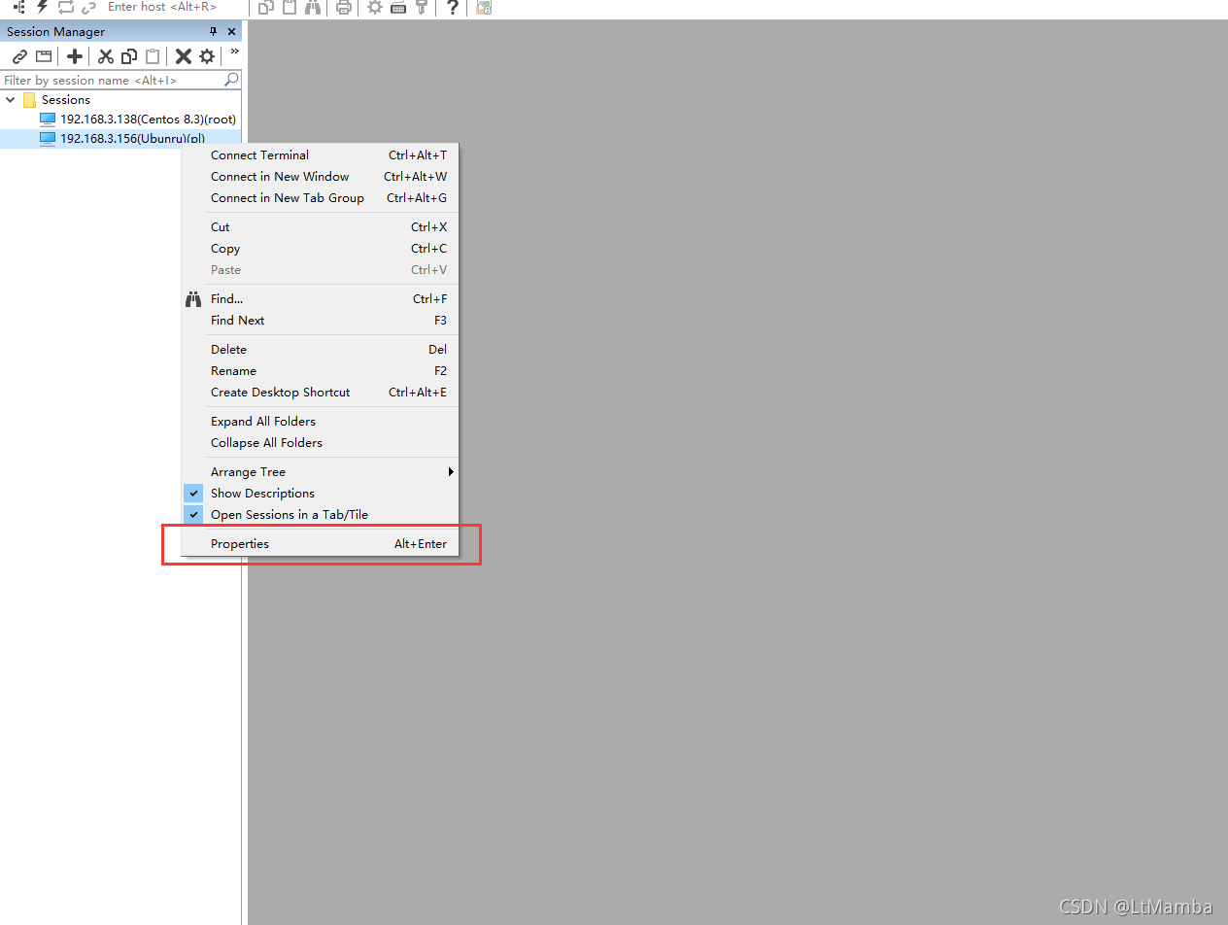
Task: Collapse the Sessions folder in the tree
Action: coord(11,99)
